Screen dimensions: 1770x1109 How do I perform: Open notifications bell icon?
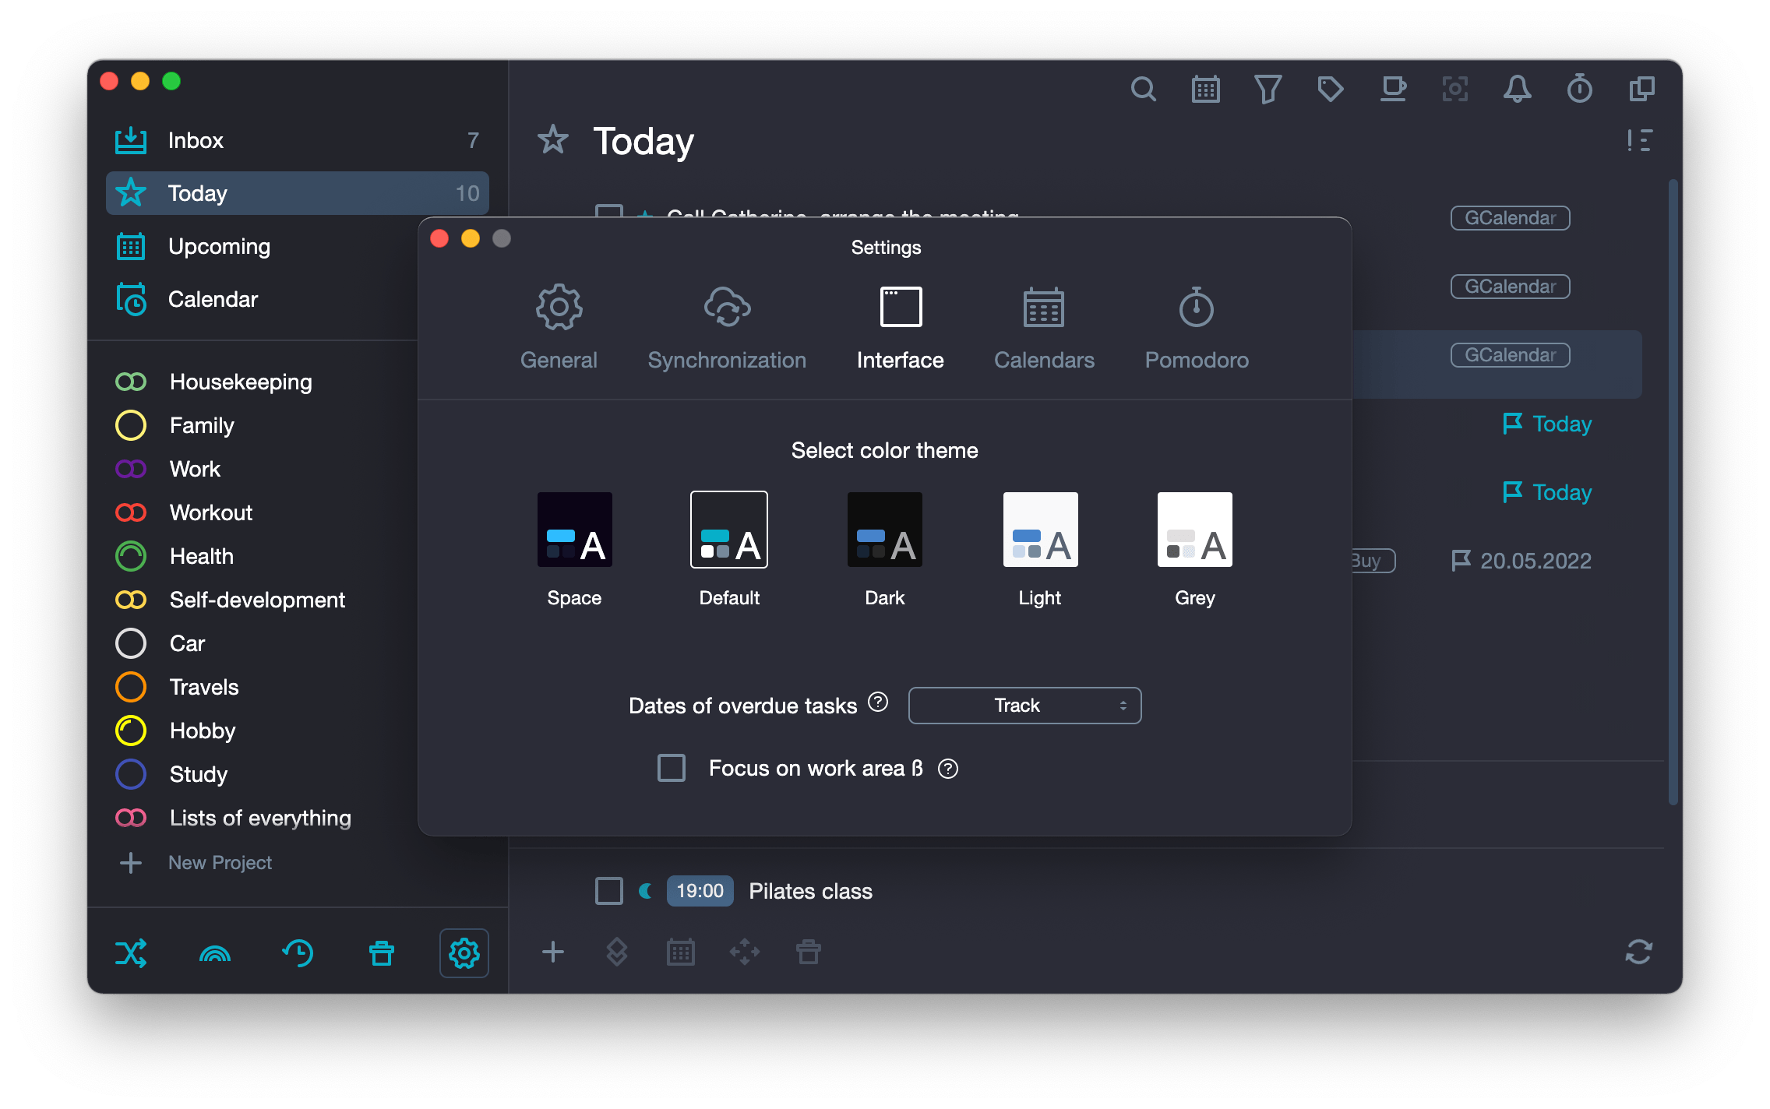pyautogui.click(x=1517, y=90)
